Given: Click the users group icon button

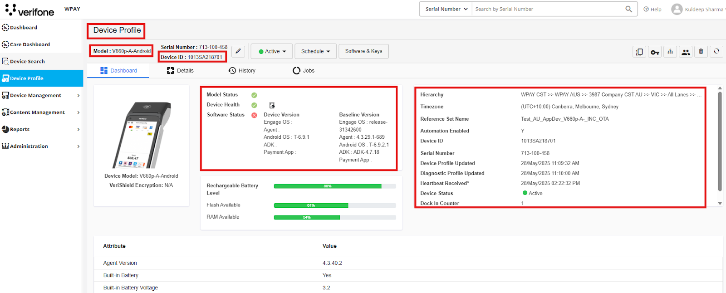Looking at the screenshot, I should [x=686, y=52].
